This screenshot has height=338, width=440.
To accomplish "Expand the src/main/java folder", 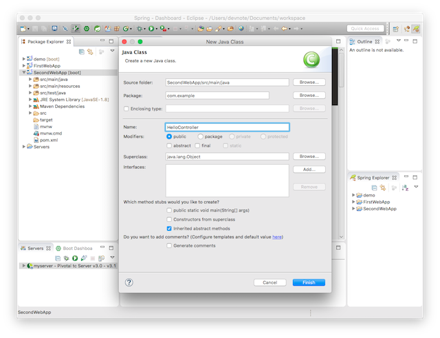I will [x=30, y=79].
